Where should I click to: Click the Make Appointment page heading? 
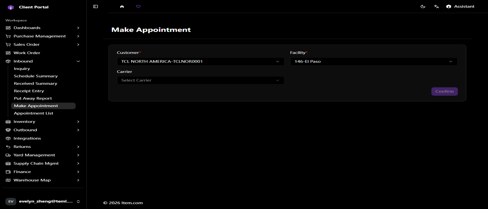[x=151, y=30]
